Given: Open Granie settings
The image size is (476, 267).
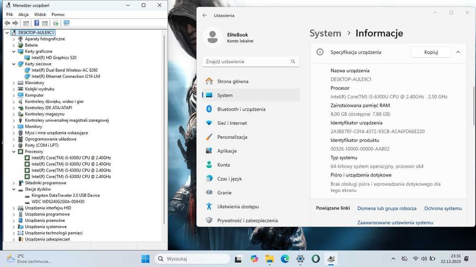Looking at the screenshot, I should click(x=251, y=193).
